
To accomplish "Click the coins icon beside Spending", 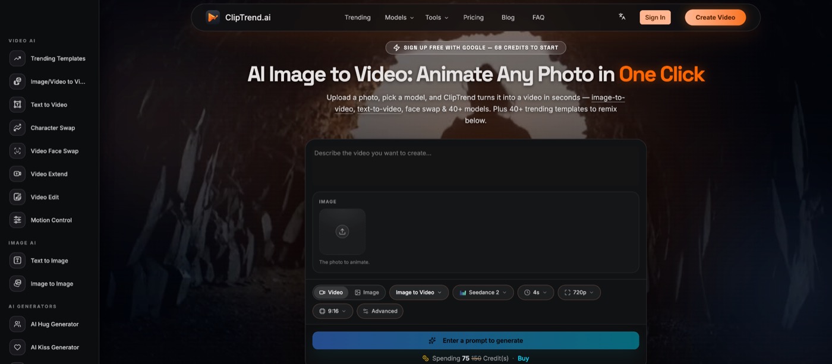I will (426, 359).
